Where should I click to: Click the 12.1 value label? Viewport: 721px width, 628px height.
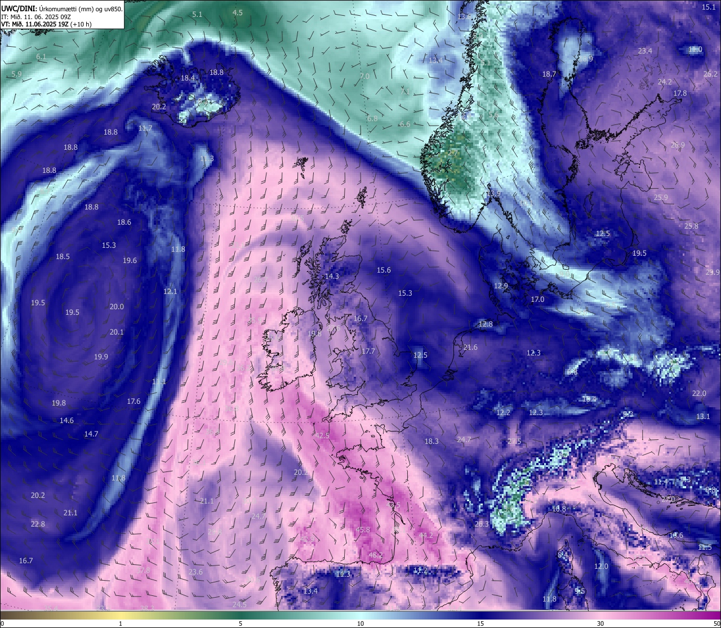170,291
